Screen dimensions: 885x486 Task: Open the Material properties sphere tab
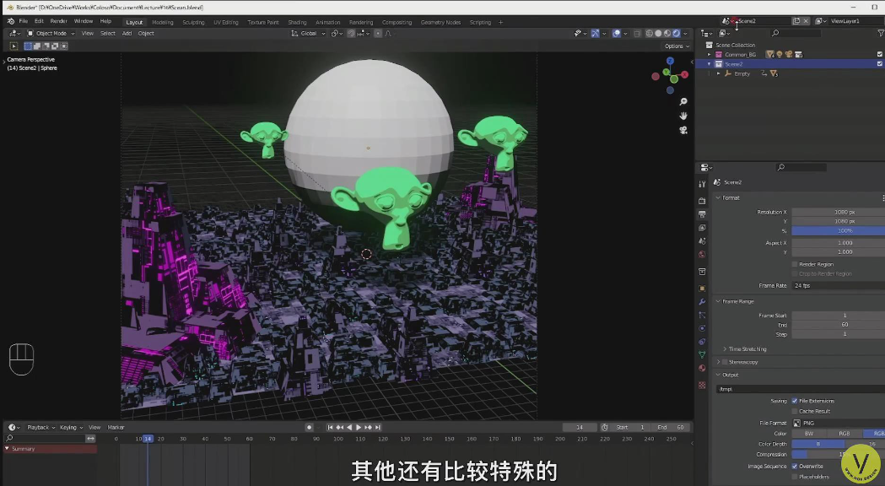coord(702,368)
